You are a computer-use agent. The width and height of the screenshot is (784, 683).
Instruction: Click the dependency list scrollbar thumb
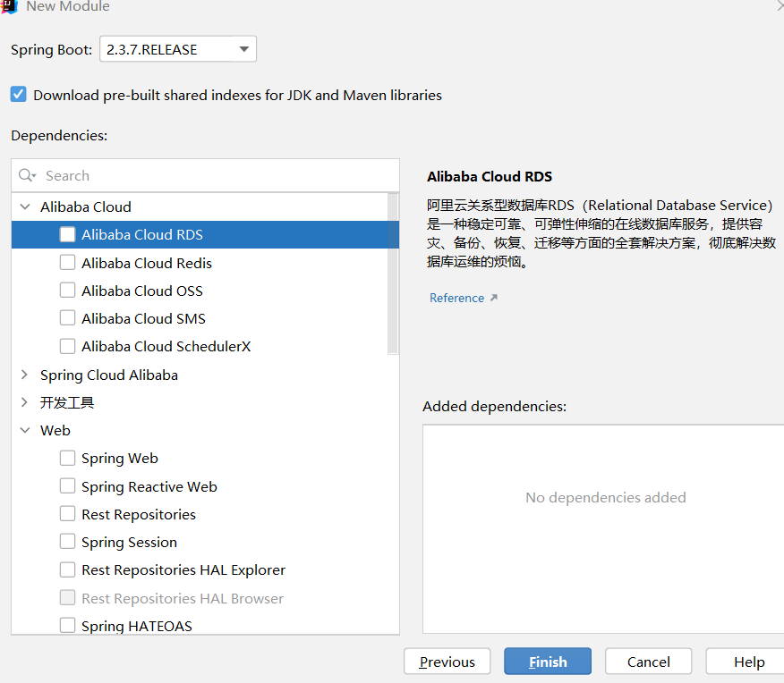click(393, 274)
